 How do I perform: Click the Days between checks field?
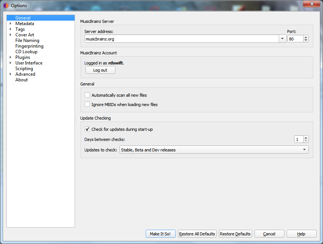pyautogui.click(x=299, y=139)
